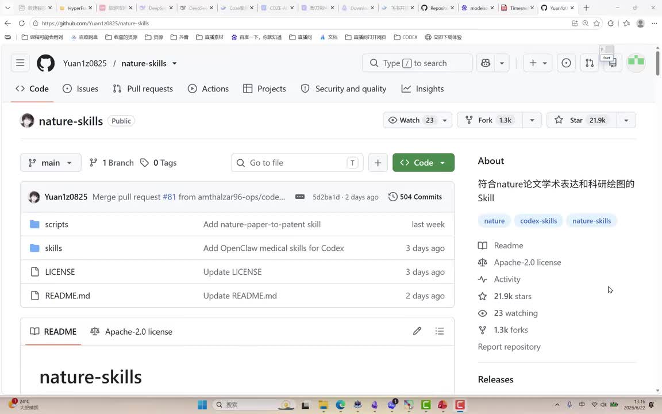The height and width of the screenshot is (414, 662).
Task: Click the codex-skills topic tag
Action: pos(538,221)
